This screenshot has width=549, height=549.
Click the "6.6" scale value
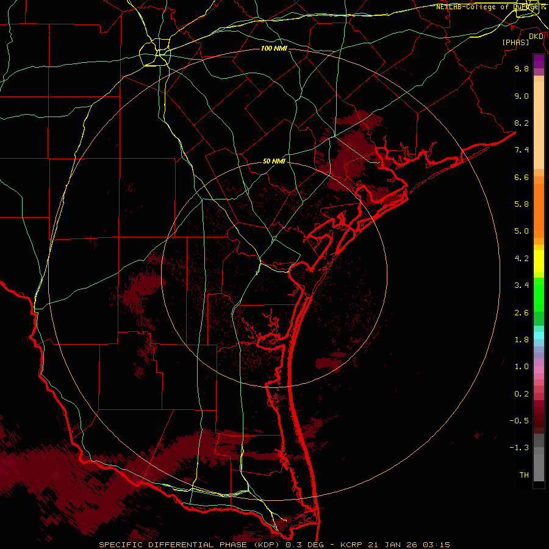522,177
